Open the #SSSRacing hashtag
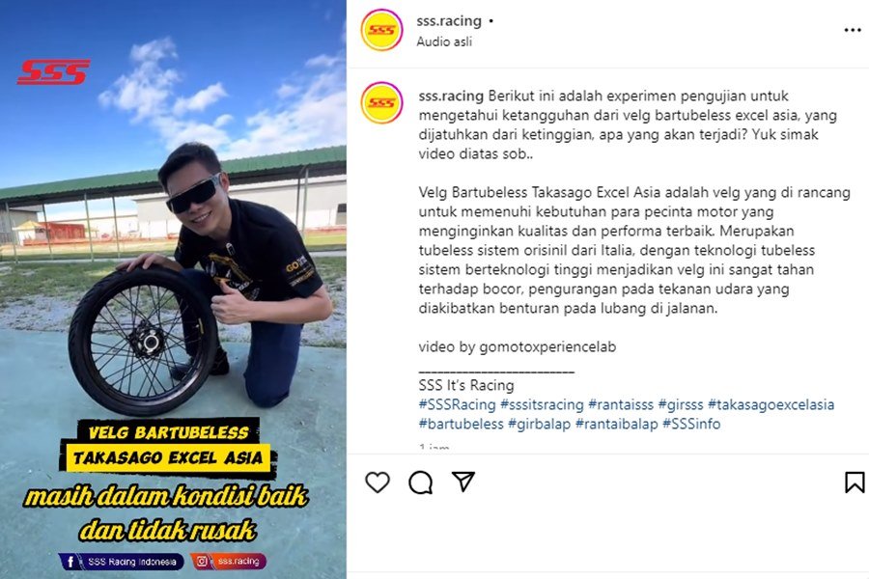 pyautogui.click(x=458, y=404)
